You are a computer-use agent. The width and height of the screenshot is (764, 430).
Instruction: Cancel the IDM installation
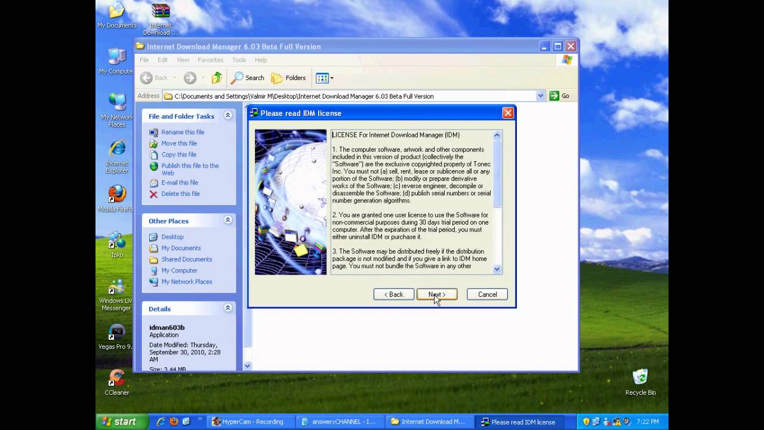point(487,294)
